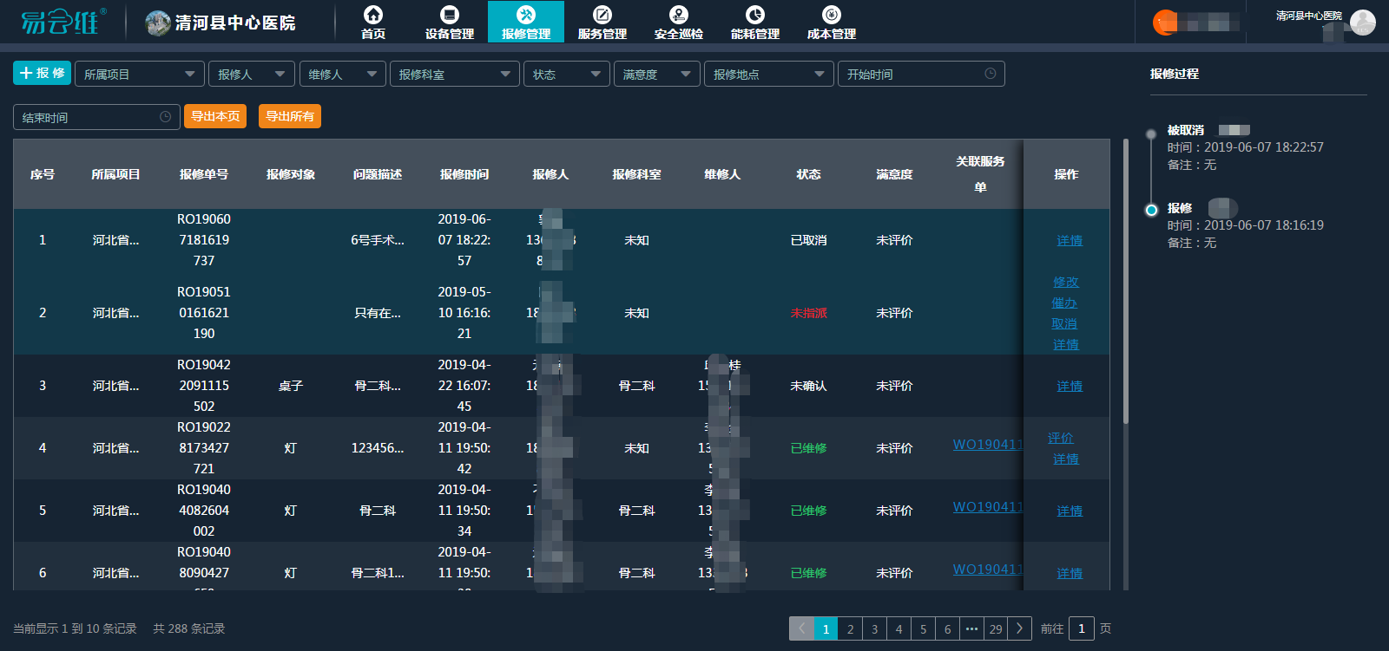Click the 导出所有 export button

(290, 116)
